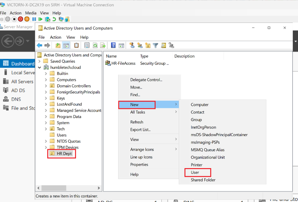Click the Back arrow in ADUC toolbar
The image size is (298, 202).
pos(39,45)
